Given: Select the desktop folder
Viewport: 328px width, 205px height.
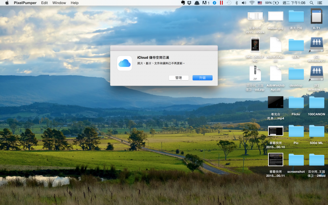Looking at the screenshot, I should coord(296,74).
